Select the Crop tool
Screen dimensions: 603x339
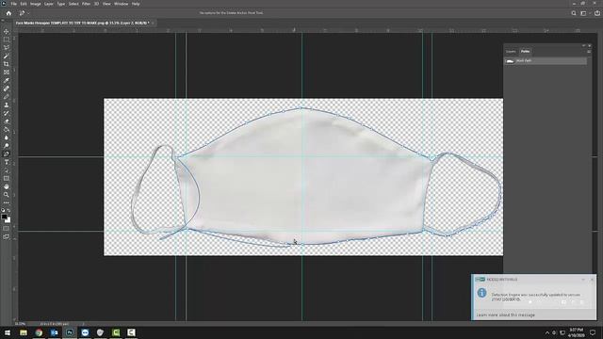tap(7, 64)
